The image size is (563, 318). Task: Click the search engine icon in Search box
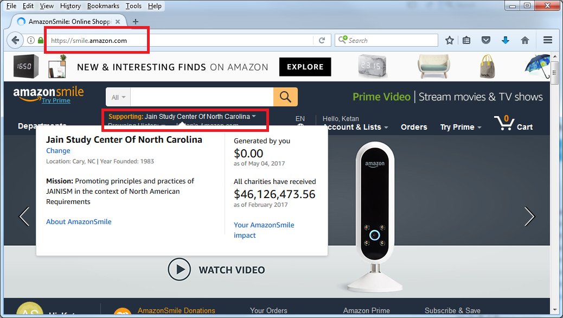343,40
